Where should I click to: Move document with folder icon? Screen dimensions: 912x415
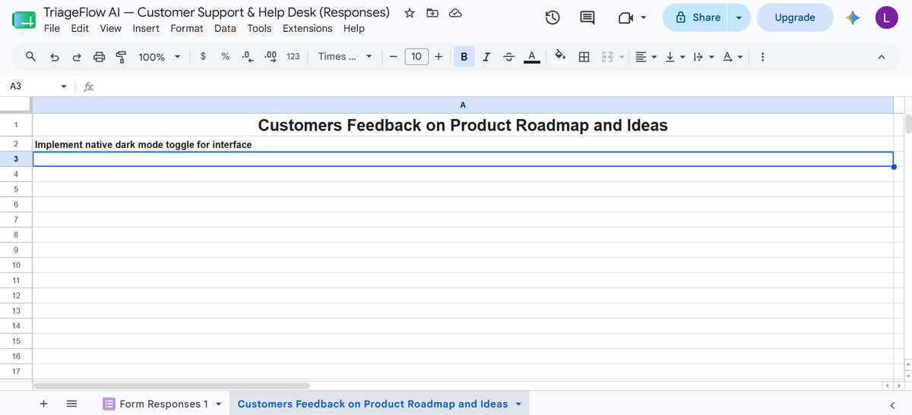[432, 13]
